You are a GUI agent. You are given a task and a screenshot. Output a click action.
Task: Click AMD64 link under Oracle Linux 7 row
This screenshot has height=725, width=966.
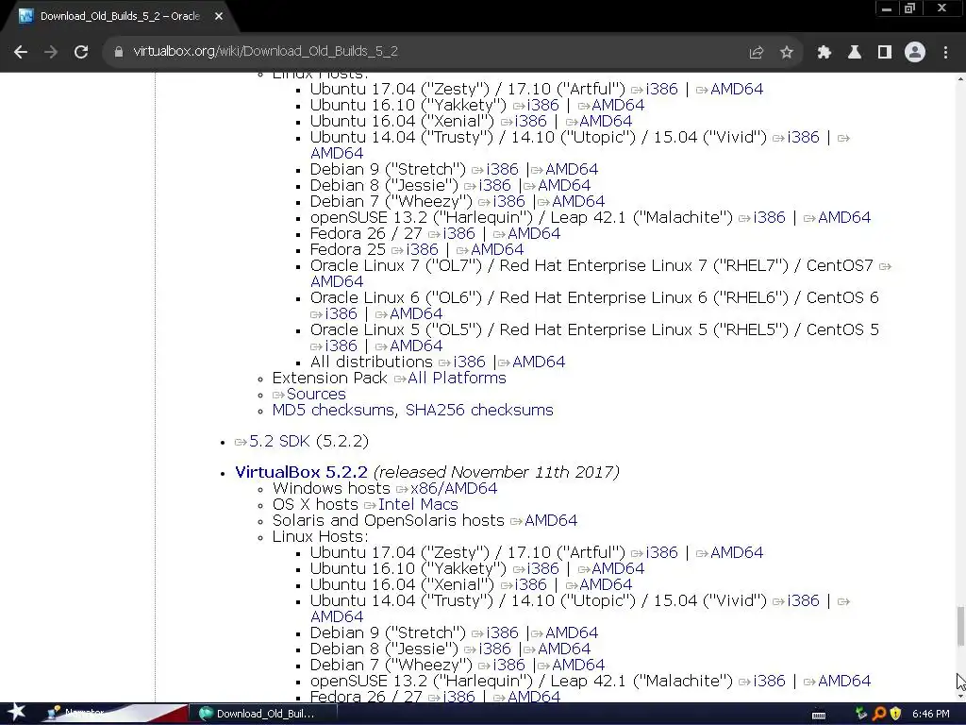337,281
